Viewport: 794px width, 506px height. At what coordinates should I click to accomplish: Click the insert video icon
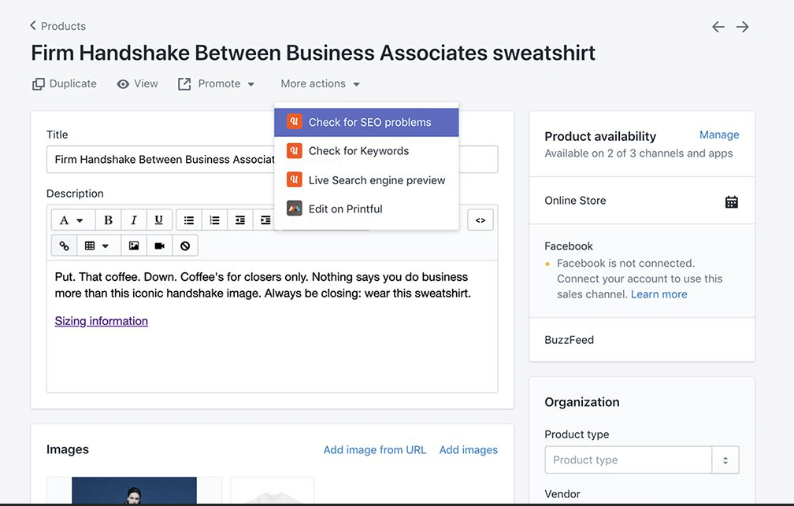tap(159, 246)
